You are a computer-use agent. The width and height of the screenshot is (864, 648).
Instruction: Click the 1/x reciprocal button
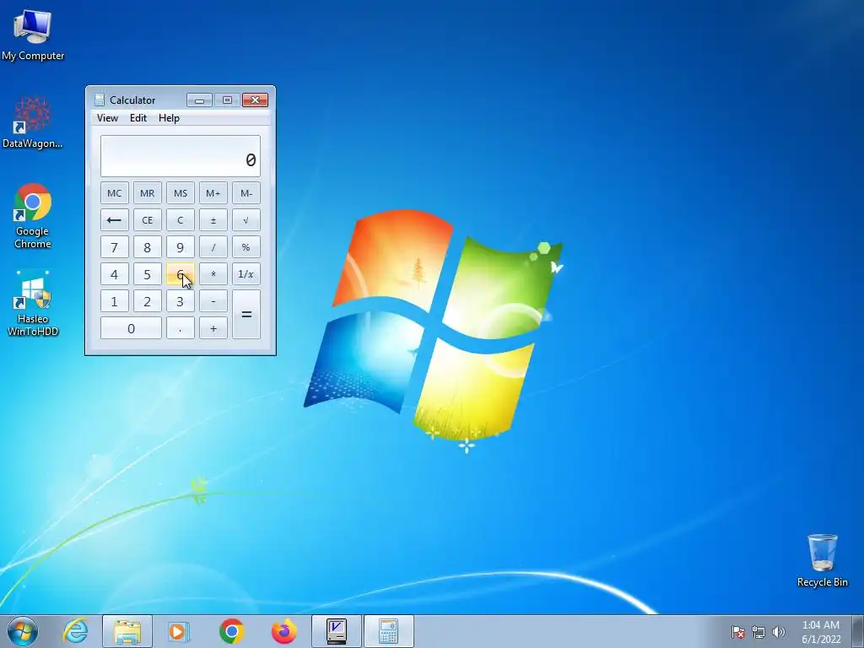click(x=246, y=274)
